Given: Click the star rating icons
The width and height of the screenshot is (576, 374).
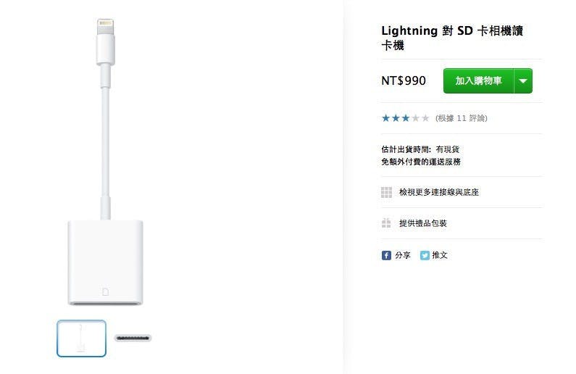Looking at the screenshot, I should [x=406, y=118].
